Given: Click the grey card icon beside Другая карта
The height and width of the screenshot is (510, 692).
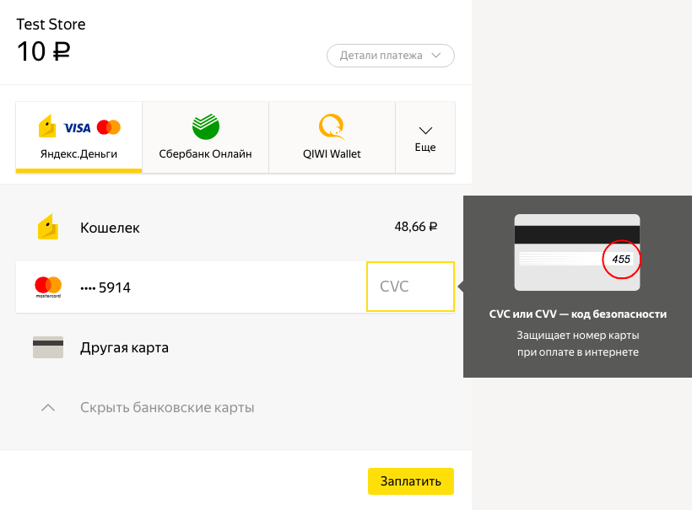Looking at the screenshot, I should [48, 347].
